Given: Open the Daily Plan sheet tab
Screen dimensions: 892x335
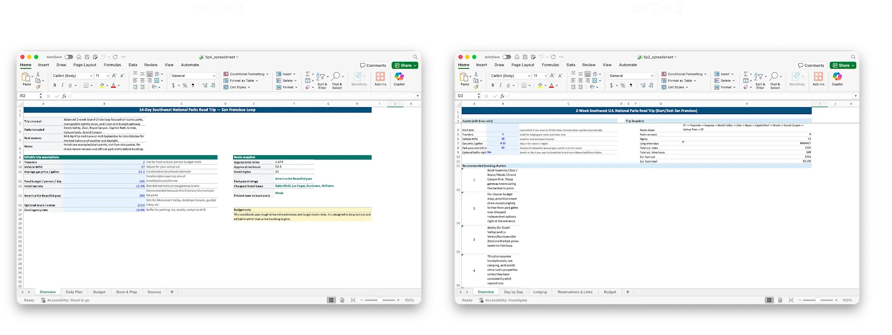Looking at the screenshot, I should coord(74,292).
